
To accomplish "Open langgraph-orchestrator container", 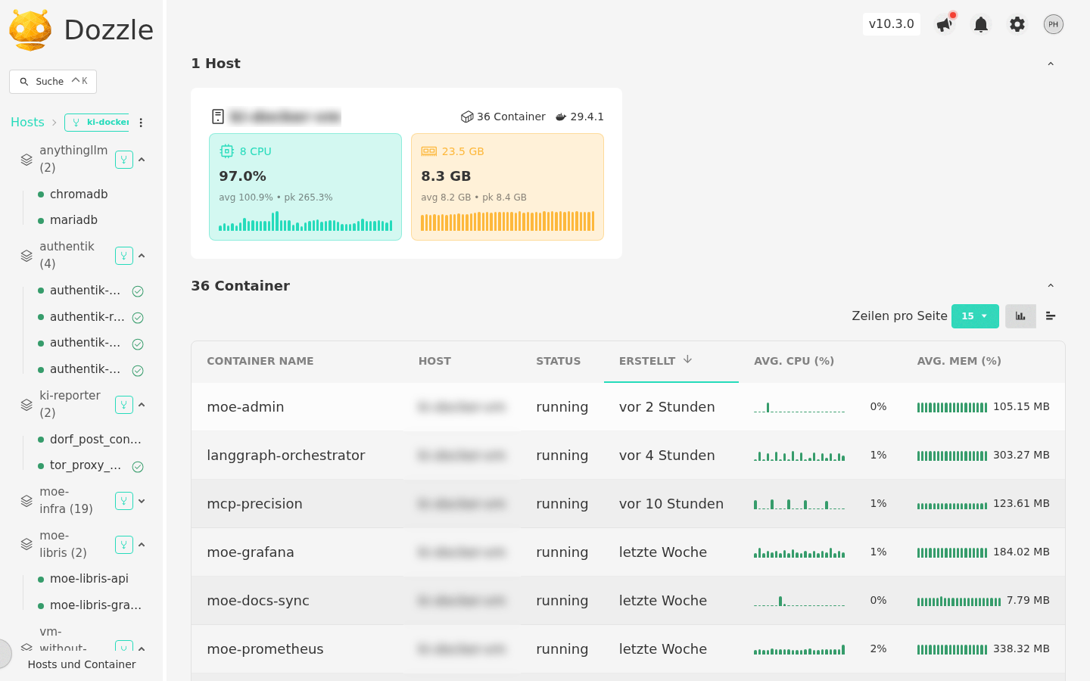I will pyautogui.click(x=286, y=456).
